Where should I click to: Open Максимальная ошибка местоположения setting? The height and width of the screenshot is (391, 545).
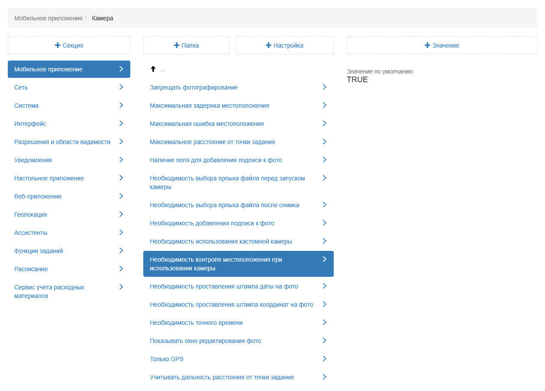206,124
